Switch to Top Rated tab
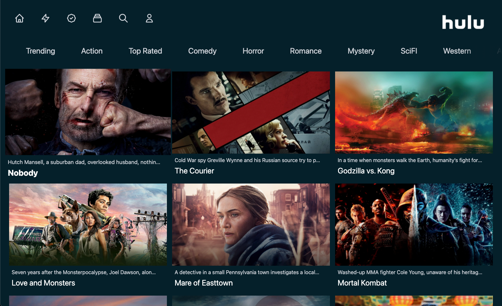The height and width of the screenshot is (306, 502). (x=145, y=51)
